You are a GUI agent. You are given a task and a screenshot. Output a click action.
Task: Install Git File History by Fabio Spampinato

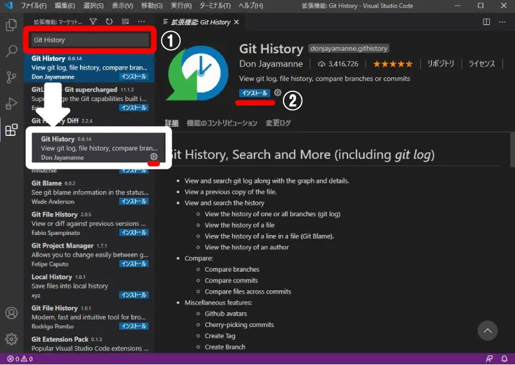(x=133, y=232)
